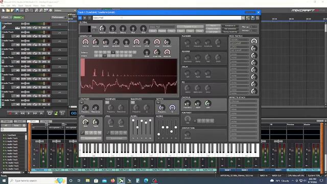Expand the track 1 Tunefish4 options arrow

point(49,28)
